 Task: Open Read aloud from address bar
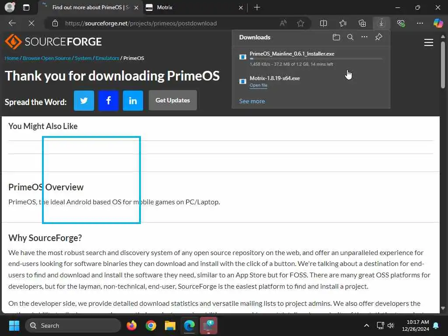coord(283,23)
